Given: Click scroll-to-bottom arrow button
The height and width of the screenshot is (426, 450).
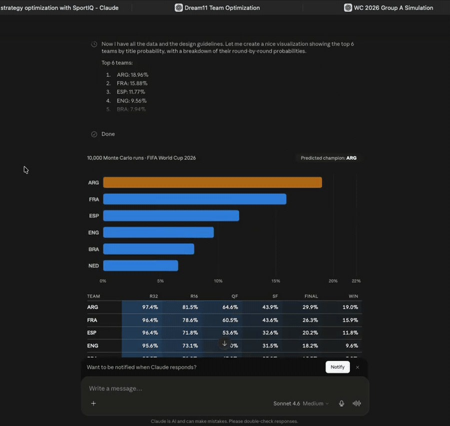Looking at the screenshot, I should [x=224, y=343].
